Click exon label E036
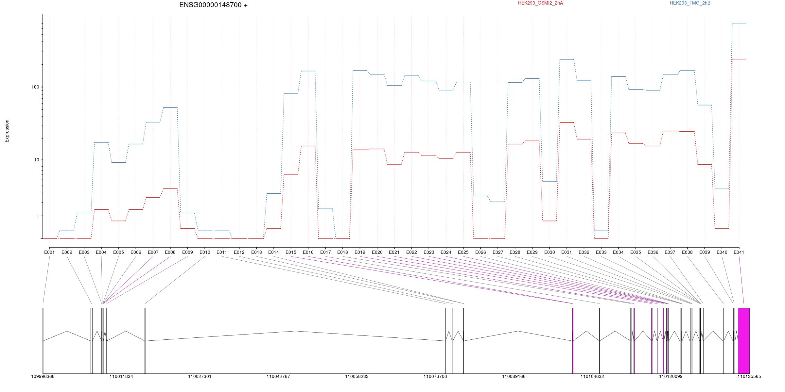The image size is (785, 392). click(653, 252)
